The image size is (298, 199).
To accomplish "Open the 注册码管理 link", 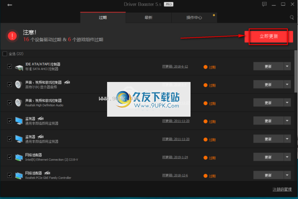I will point(282,189).
